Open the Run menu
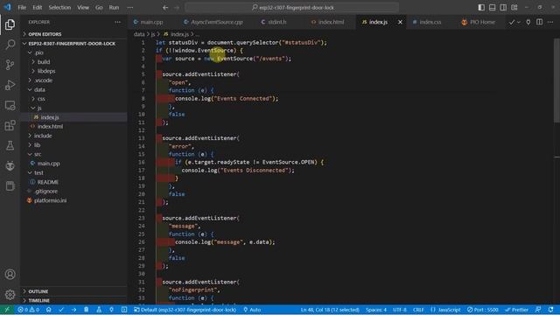This screenshot has width=560, height=315. (114, 8)
